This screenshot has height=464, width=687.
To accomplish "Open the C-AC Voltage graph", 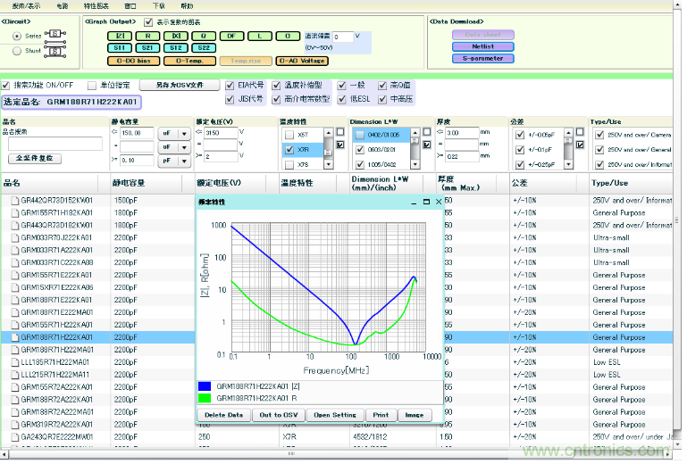I will pos(300,62).
